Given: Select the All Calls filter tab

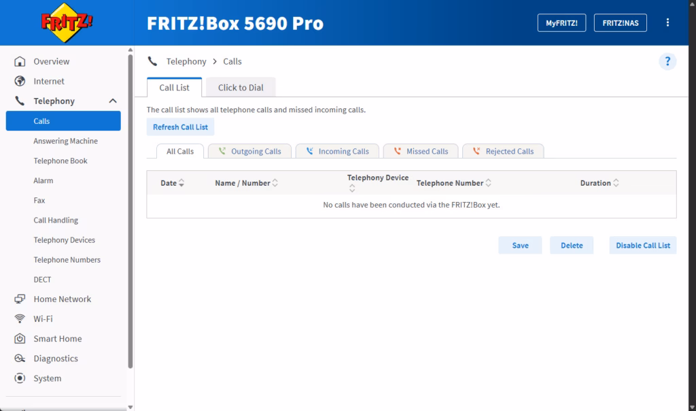Looking at the screenshot, I should (180, 151).
